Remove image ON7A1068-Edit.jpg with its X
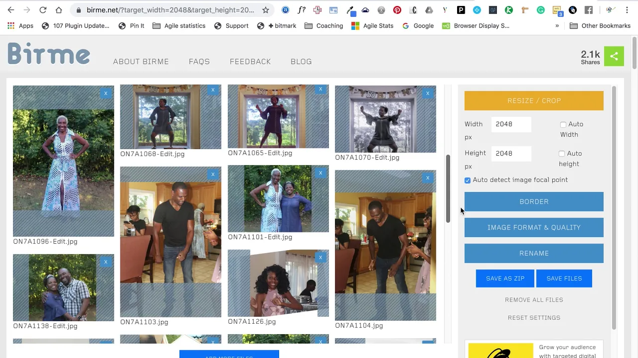638x358 pixels. tap(213, 90)
